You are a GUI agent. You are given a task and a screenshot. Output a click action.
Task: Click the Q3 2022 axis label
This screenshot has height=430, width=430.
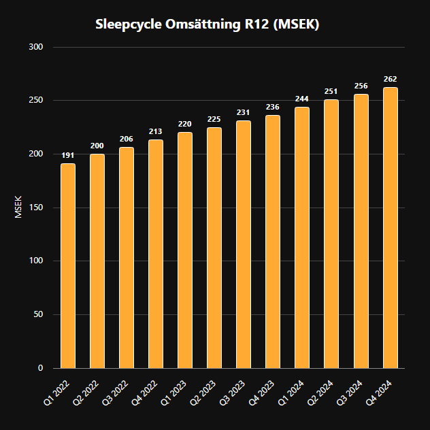point(115,393)
